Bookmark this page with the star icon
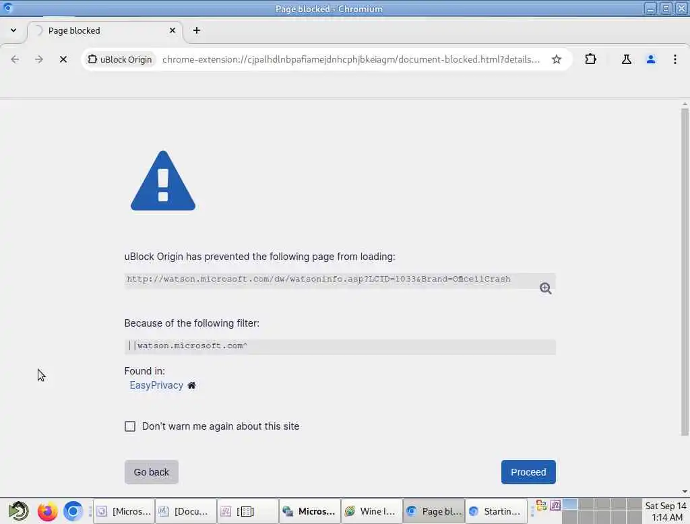690x524 pixels. click(556, 59)
